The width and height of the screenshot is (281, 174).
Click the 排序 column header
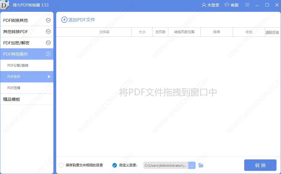(x=216, y=32)
